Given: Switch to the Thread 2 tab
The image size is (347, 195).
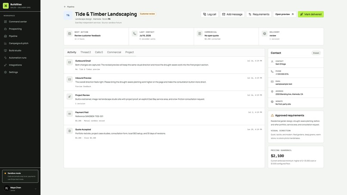Looking at the screenshot, I should [85, 52].
